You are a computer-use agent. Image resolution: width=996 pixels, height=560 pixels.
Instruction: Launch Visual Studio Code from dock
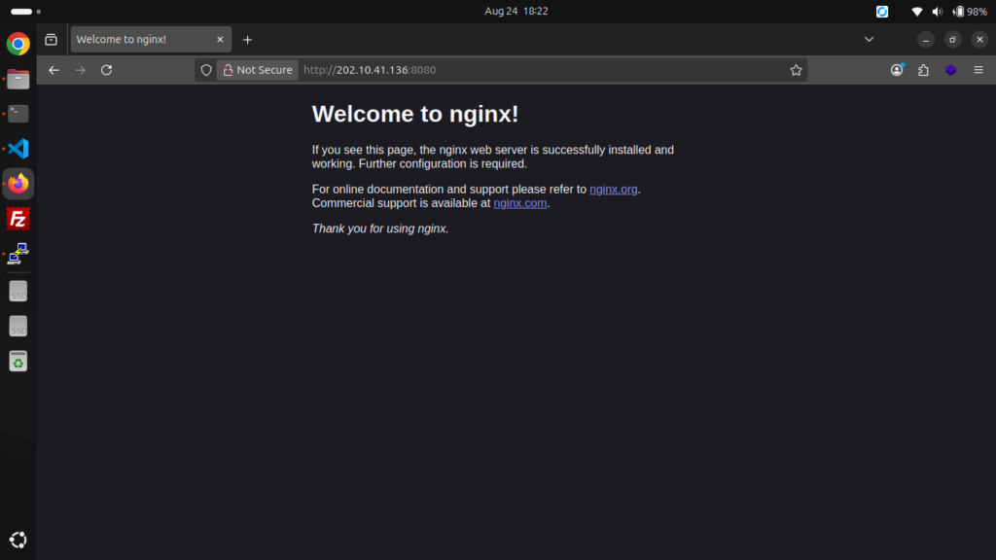click(18, 149)
